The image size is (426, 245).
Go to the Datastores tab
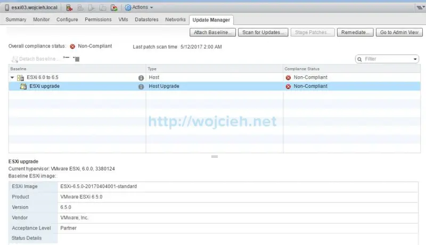pos(147,20)
